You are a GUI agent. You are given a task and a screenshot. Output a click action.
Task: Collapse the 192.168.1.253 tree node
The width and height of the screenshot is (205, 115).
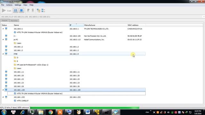coord(3,97)
